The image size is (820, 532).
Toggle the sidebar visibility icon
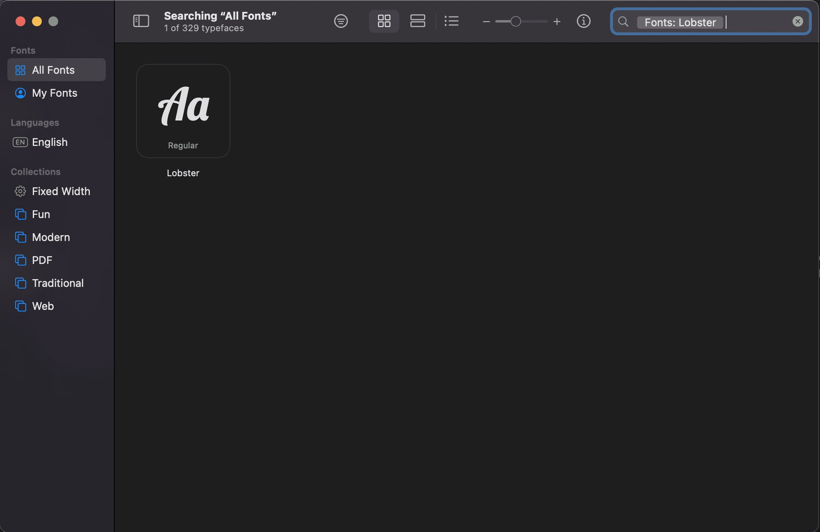(x=141, y=21)
